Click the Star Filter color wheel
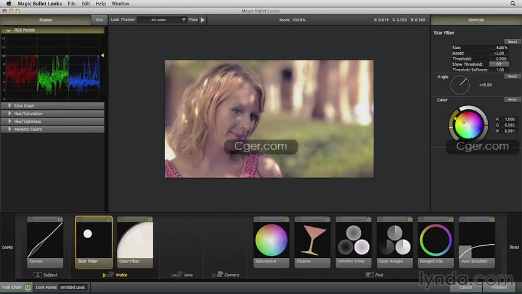Viewport: 522px width, 294px height. (469, 125)
